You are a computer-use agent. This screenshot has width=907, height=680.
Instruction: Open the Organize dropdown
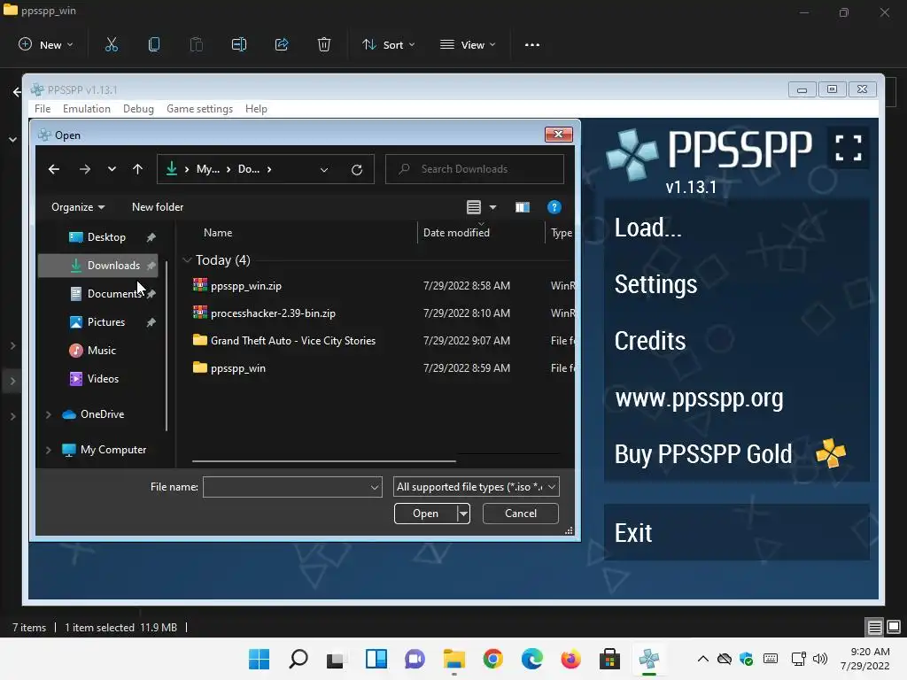[x=78, y=207]
